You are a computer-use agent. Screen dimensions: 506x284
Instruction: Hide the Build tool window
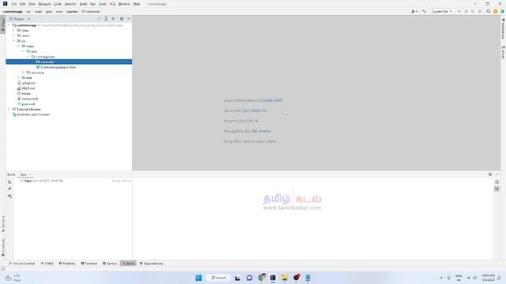[497, 174]
